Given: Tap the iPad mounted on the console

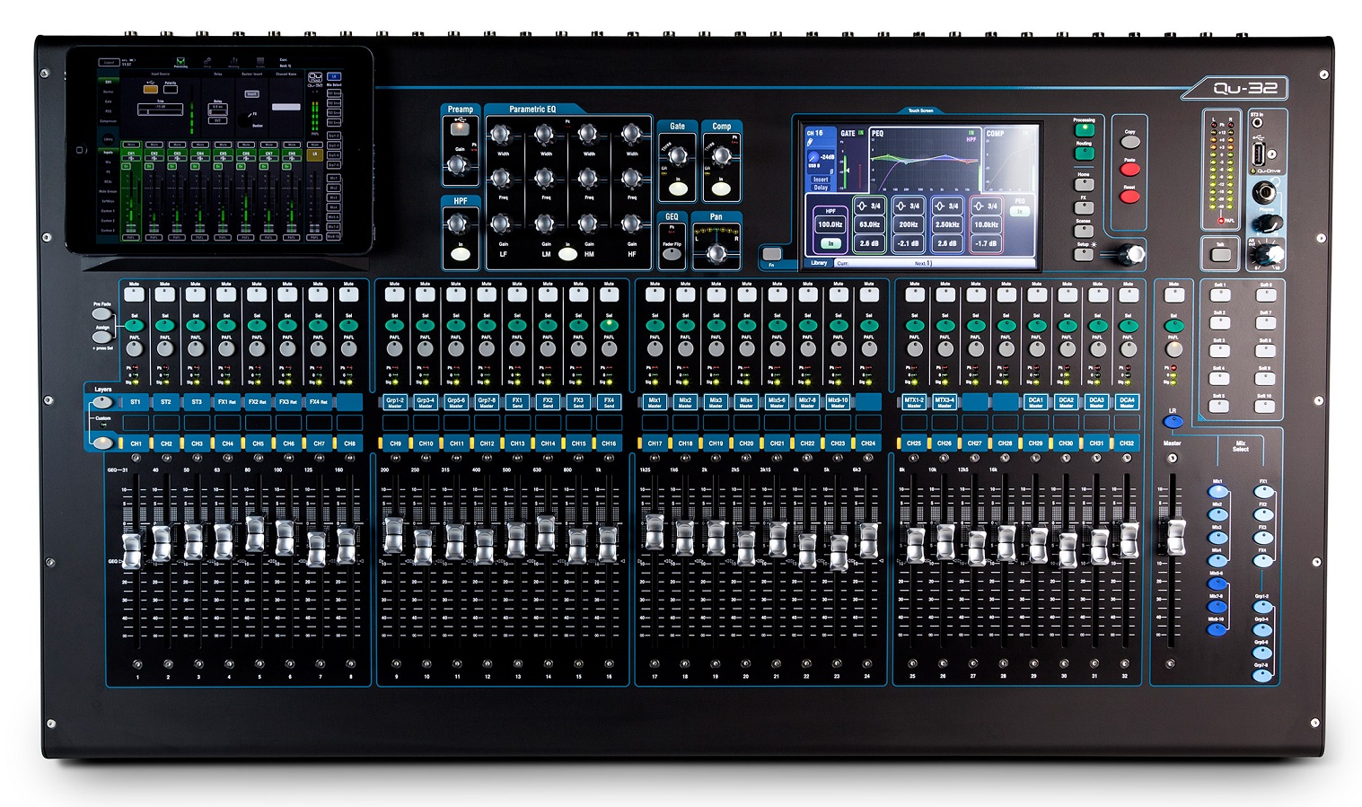Looking at the screenshot, I should point(219,149).
